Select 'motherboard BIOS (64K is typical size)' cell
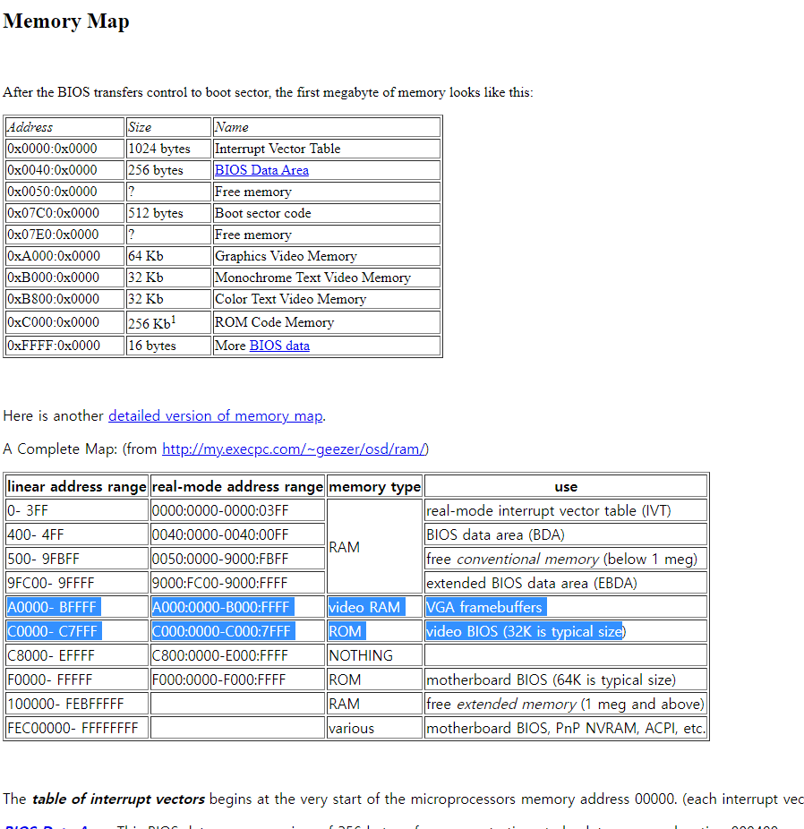This screenshot has width=804, height=829. 566,679
